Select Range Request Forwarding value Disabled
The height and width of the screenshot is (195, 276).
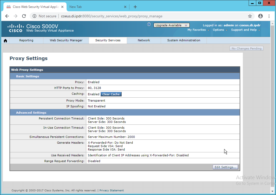point(94,161)
